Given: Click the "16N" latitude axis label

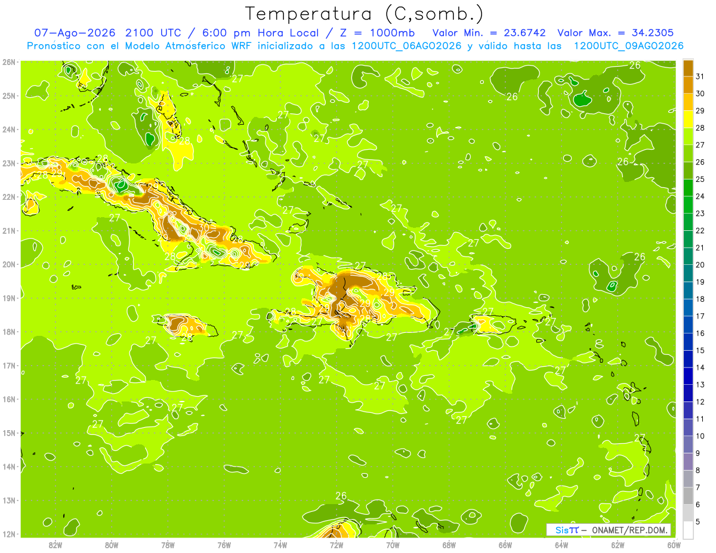Looking at the screenshot, I should (9, 399).
